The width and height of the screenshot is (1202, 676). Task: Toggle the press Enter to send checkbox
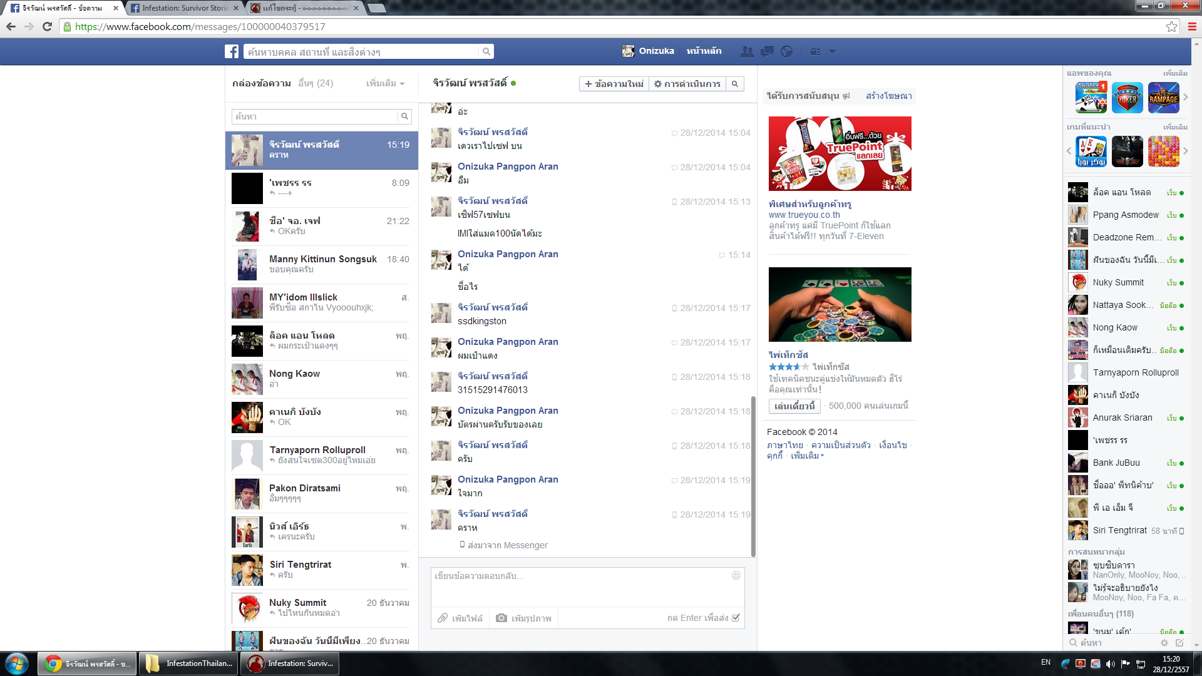click(736, 618)
